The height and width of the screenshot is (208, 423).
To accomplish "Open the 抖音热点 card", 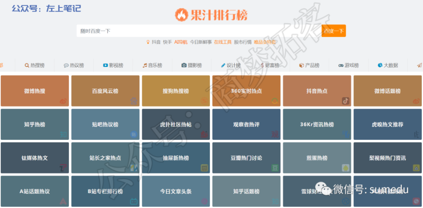I will point(317,91).
